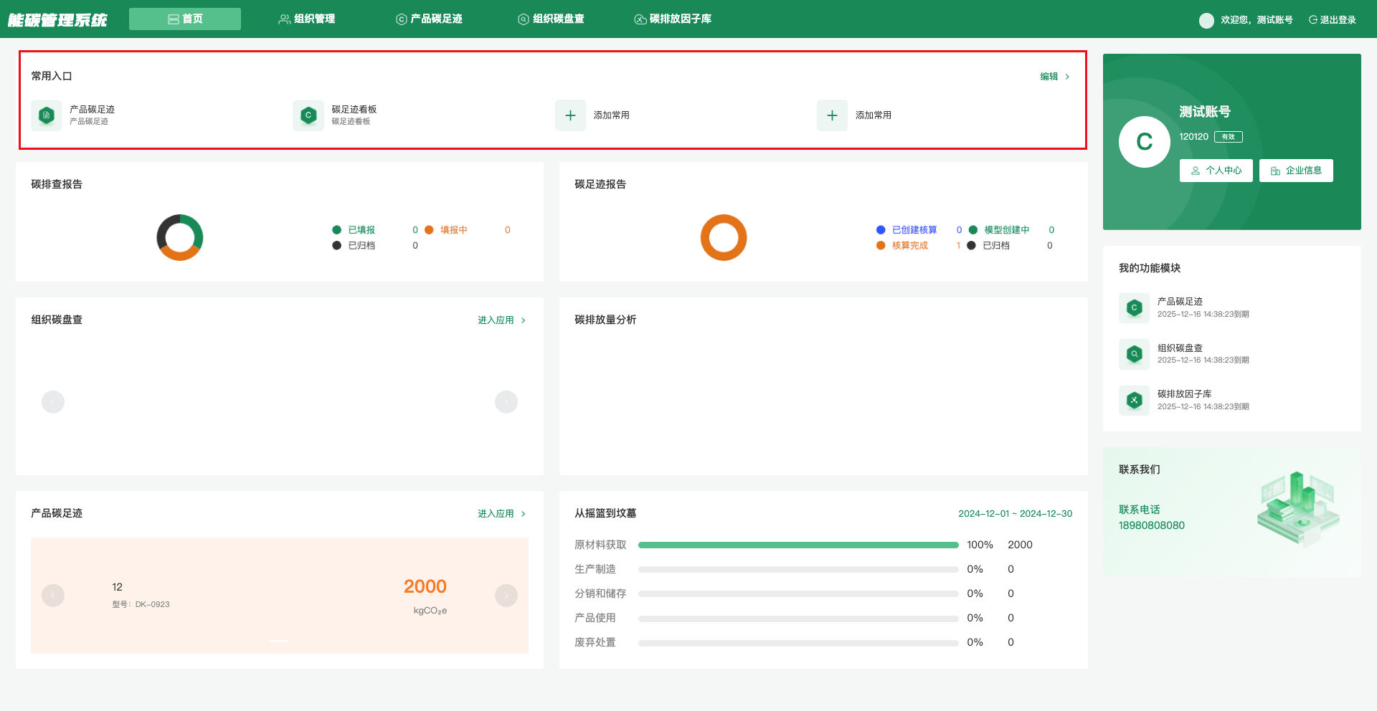Click 生产制造 progress bar
Viewport: 1377px width, 711px height.
pyautogui.click(x=798, y=570)
